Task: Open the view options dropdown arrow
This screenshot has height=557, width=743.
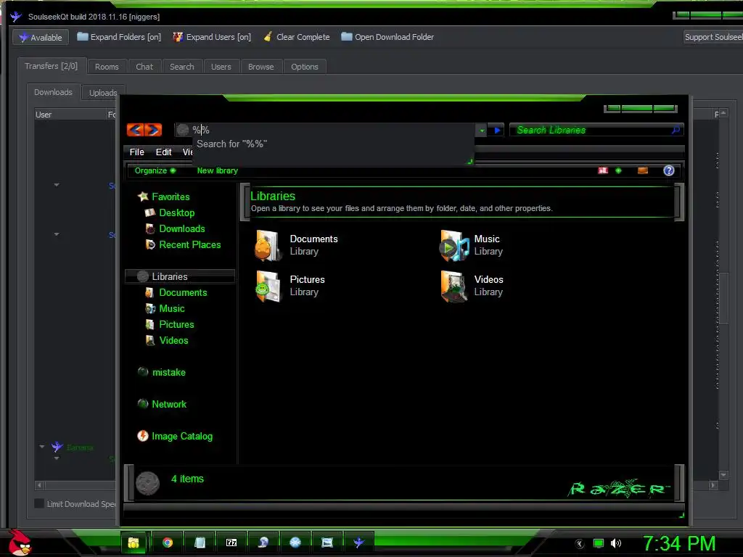Action: pyautogui.click(x=618, y=170)
